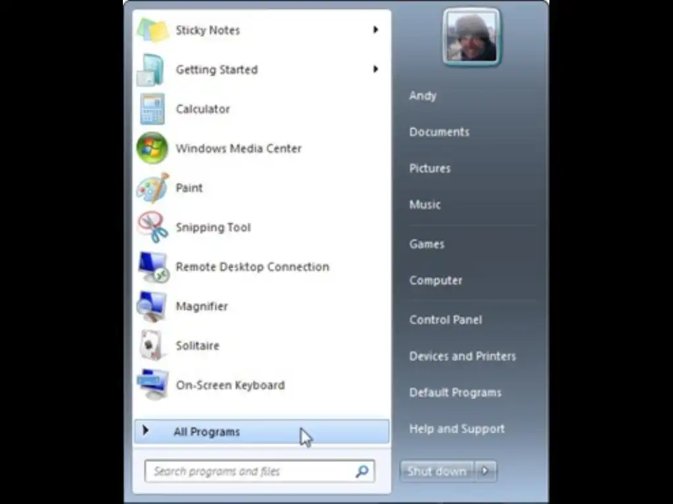Select the Paint label
This screenshot has width=673, height=504.
tap(189, 188)
